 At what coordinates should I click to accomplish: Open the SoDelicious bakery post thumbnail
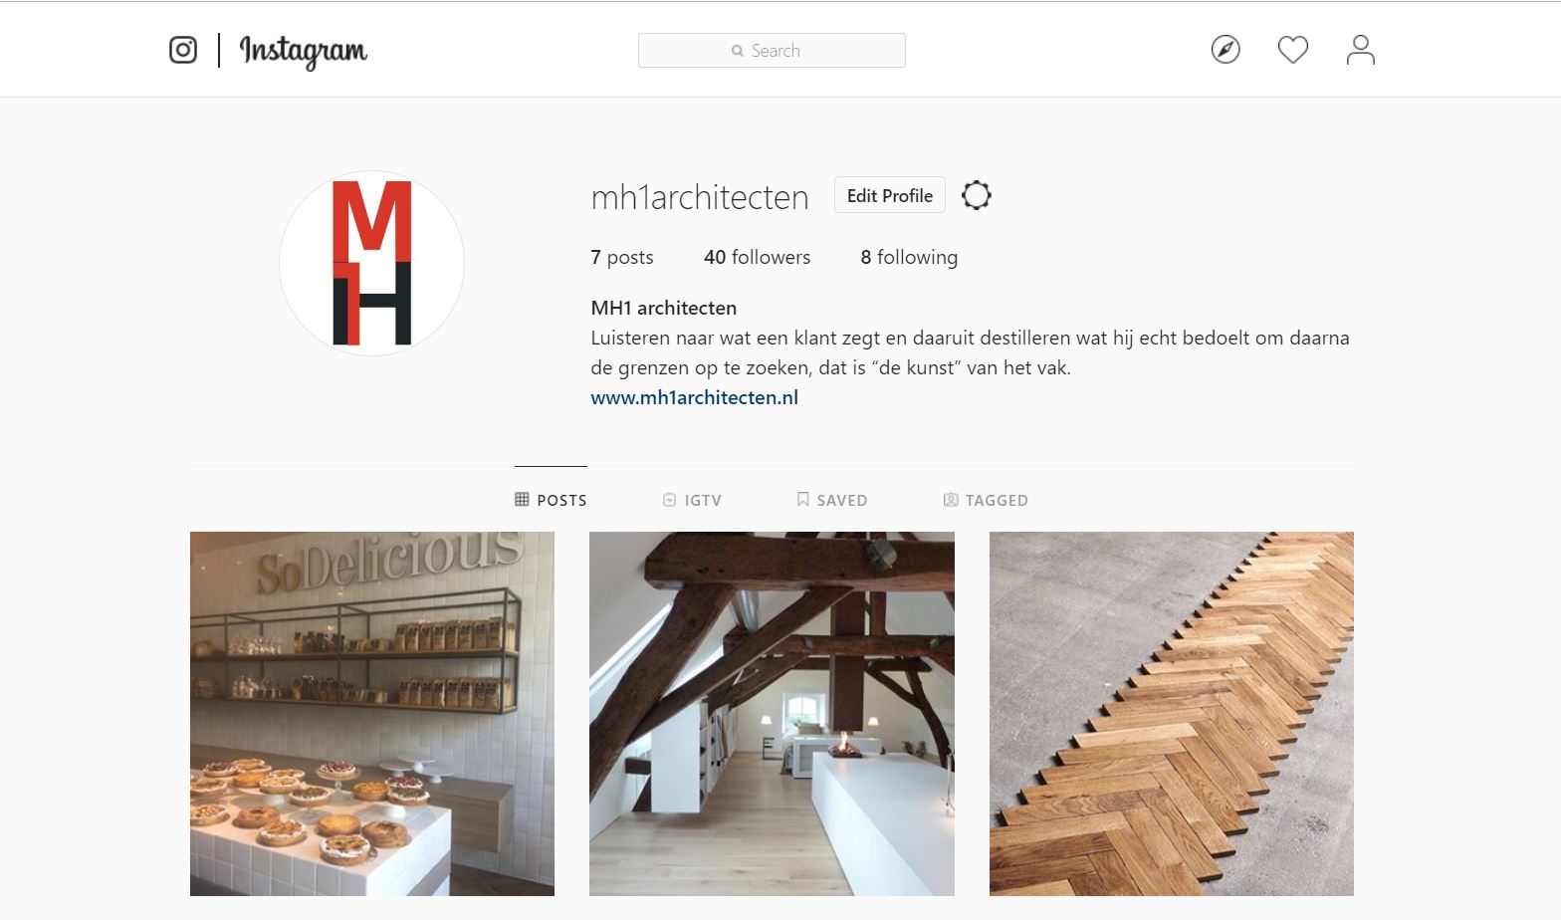tap(372, 714)
